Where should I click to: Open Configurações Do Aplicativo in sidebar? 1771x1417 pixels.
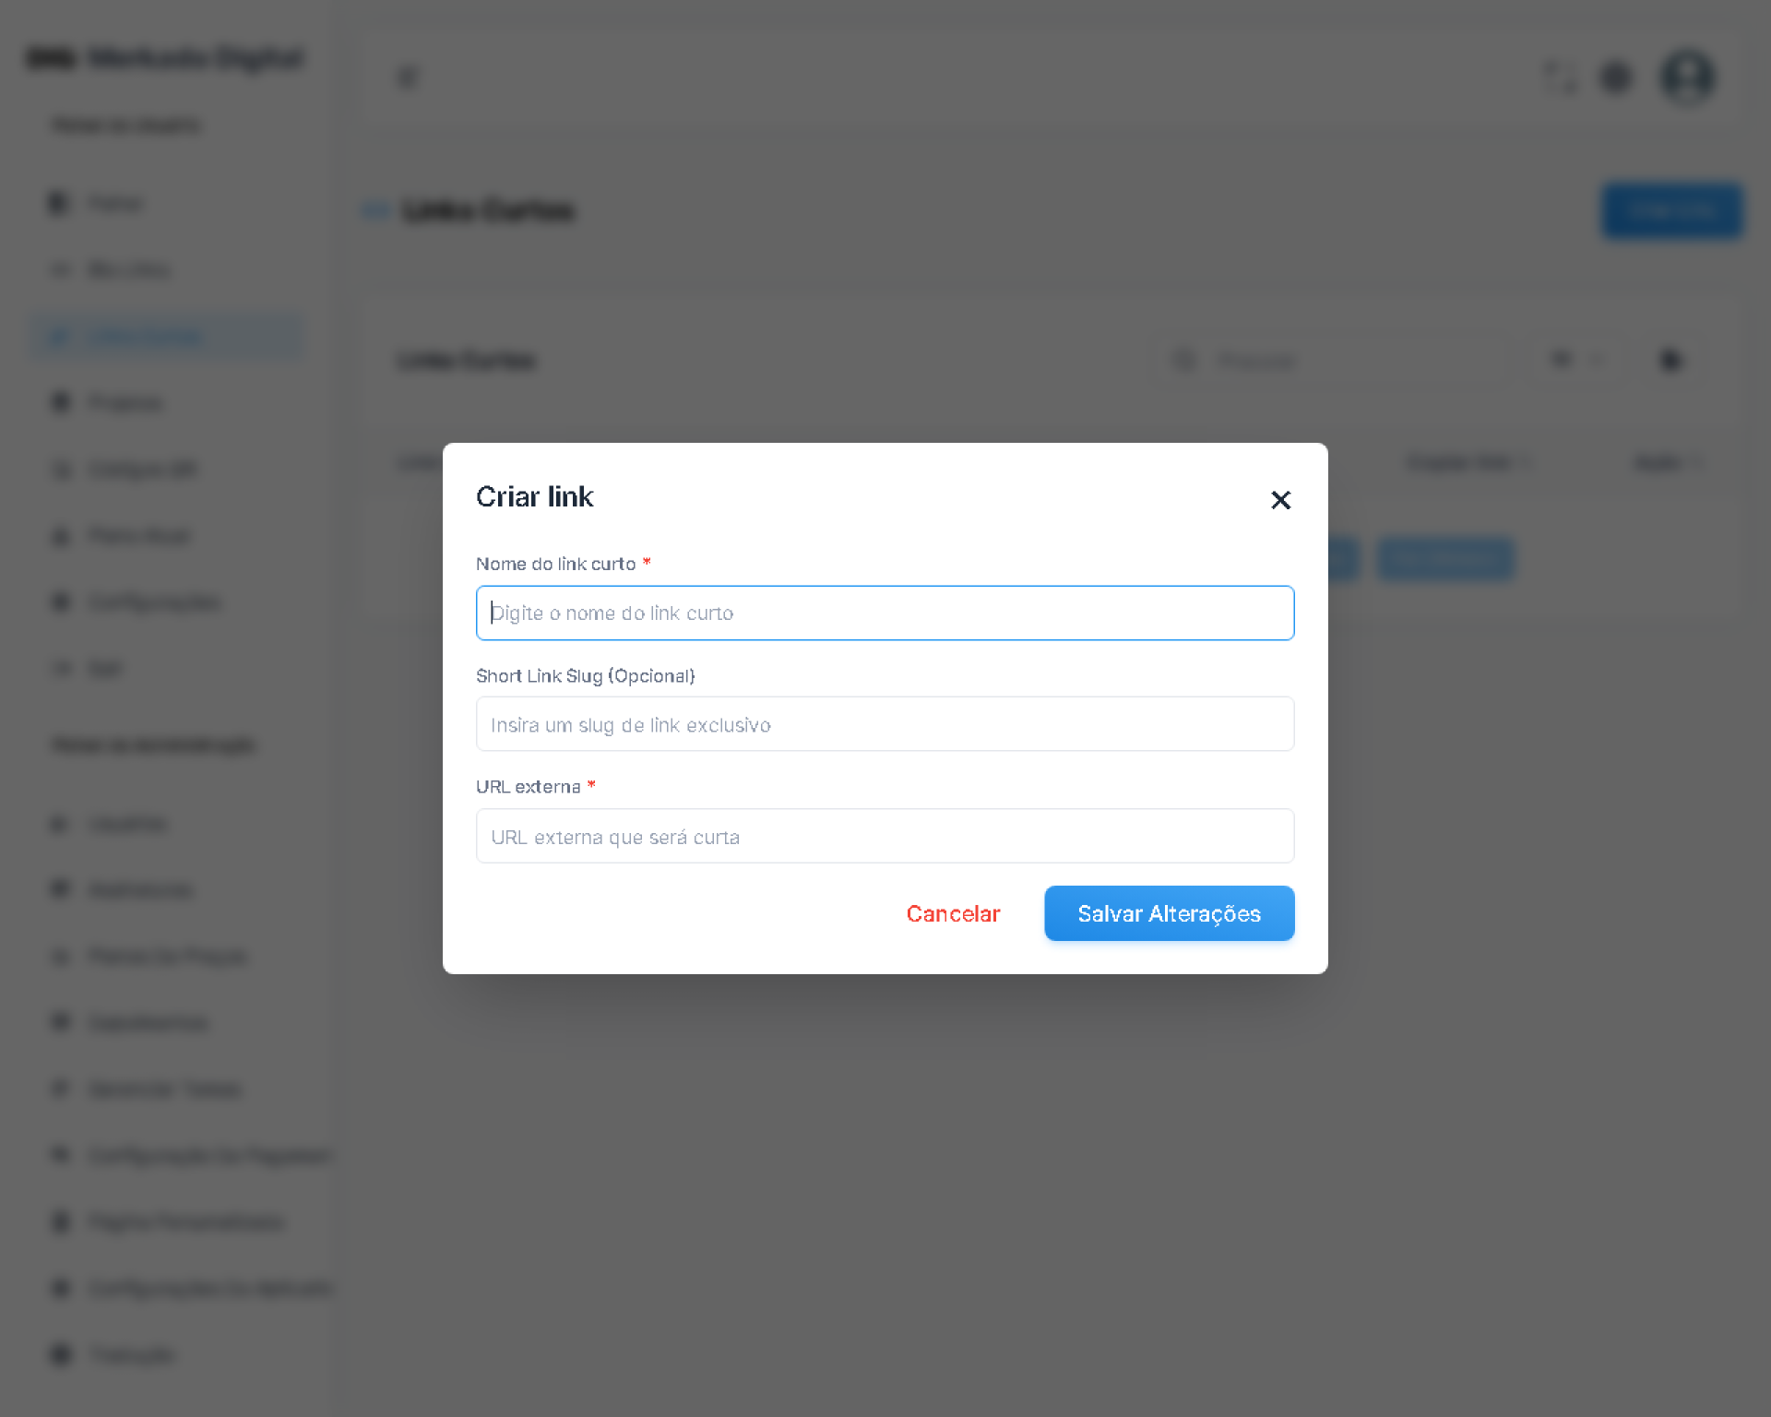click(x=209, y=1289)
